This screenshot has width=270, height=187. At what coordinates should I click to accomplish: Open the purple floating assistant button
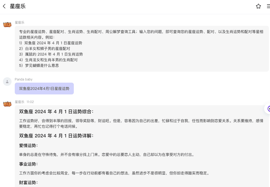[x=268, y=109]
